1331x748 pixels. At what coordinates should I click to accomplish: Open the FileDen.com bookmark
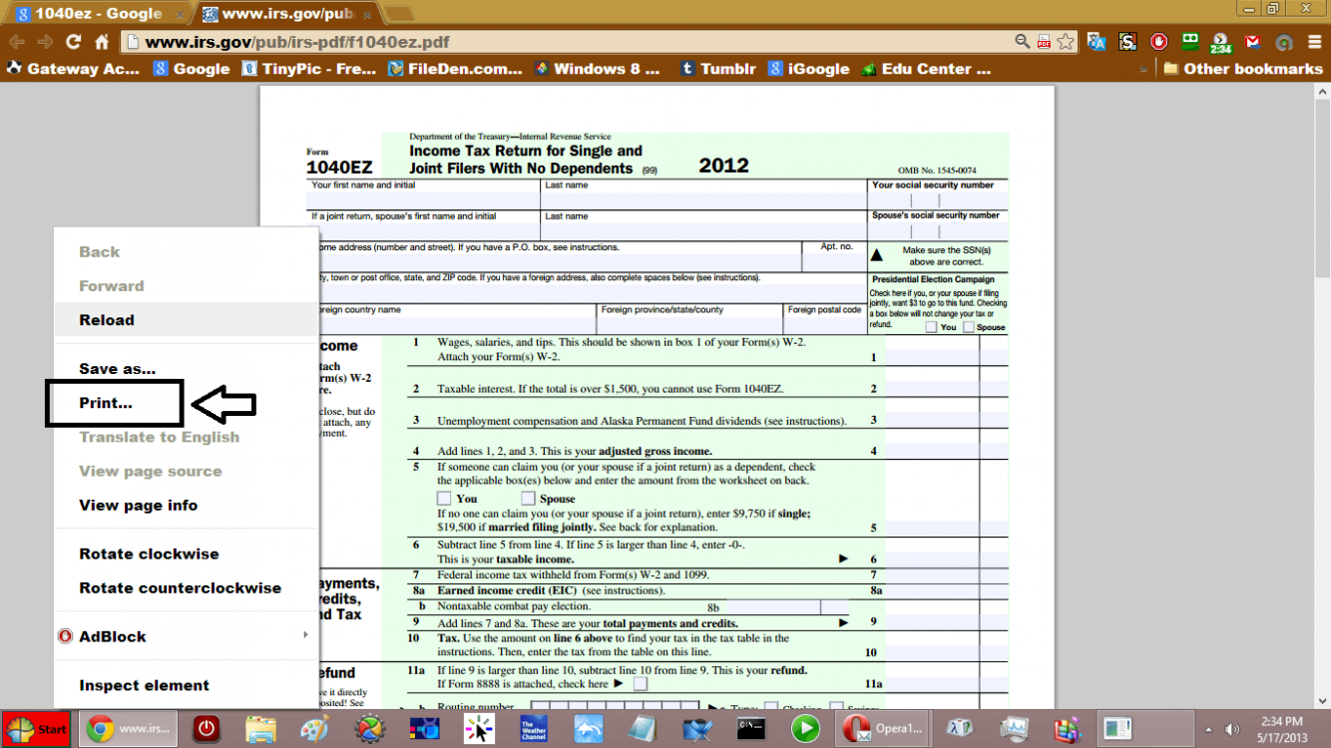tap(455, 69)
